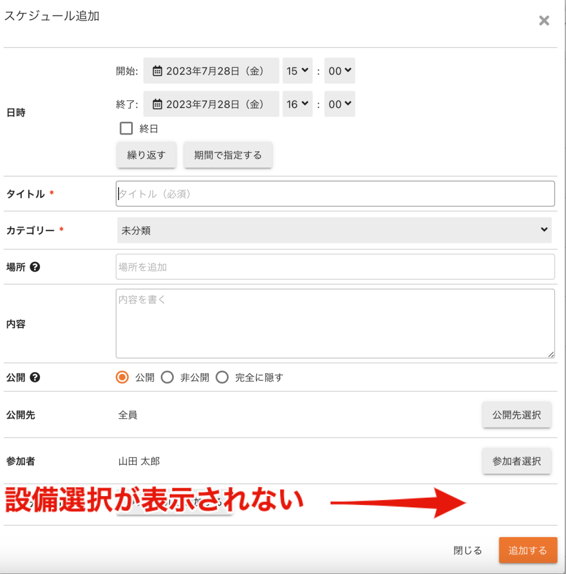Image resolution: width=566 pixels, height=574 pixels.
Task: Open the end hour dropdown
Action: [x=298, y=104]
